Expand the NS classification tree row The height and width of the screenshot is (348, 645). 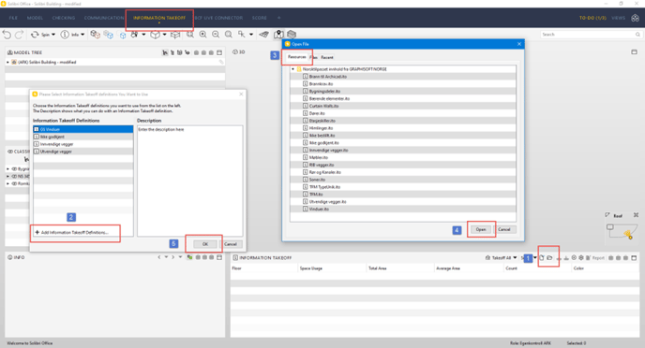tap(7, 176)
